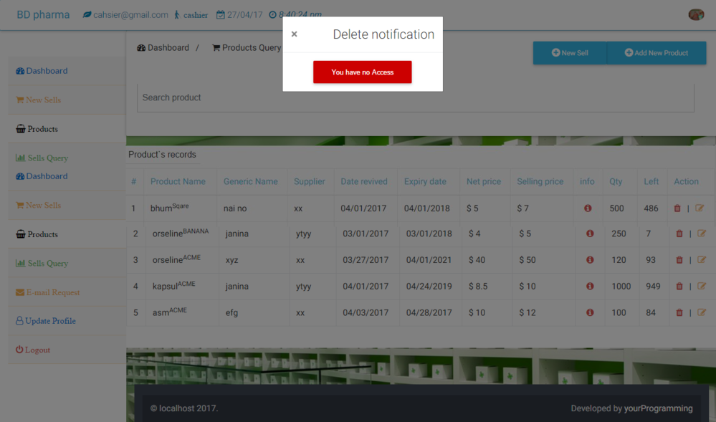Click the New Sell button
Viewport: 716px width, 422px height.
tap(570, 53)
